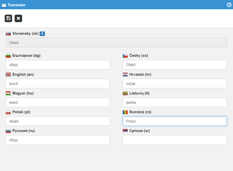Focus the Česky field containing Oběd
The image size is (233, 171).
tap(175, 65)
